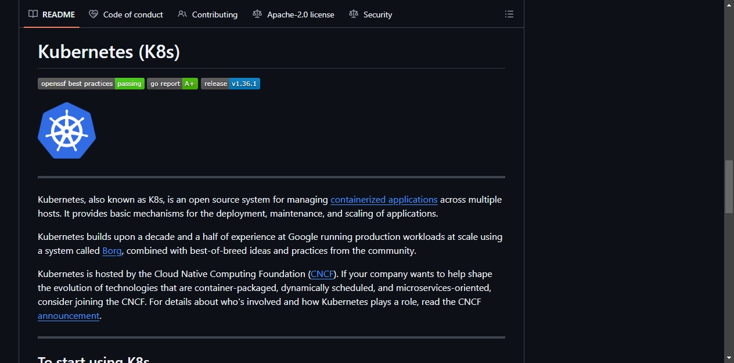Switch to the README tab
Screen dimensions: 734x363
tap(52, 15)
